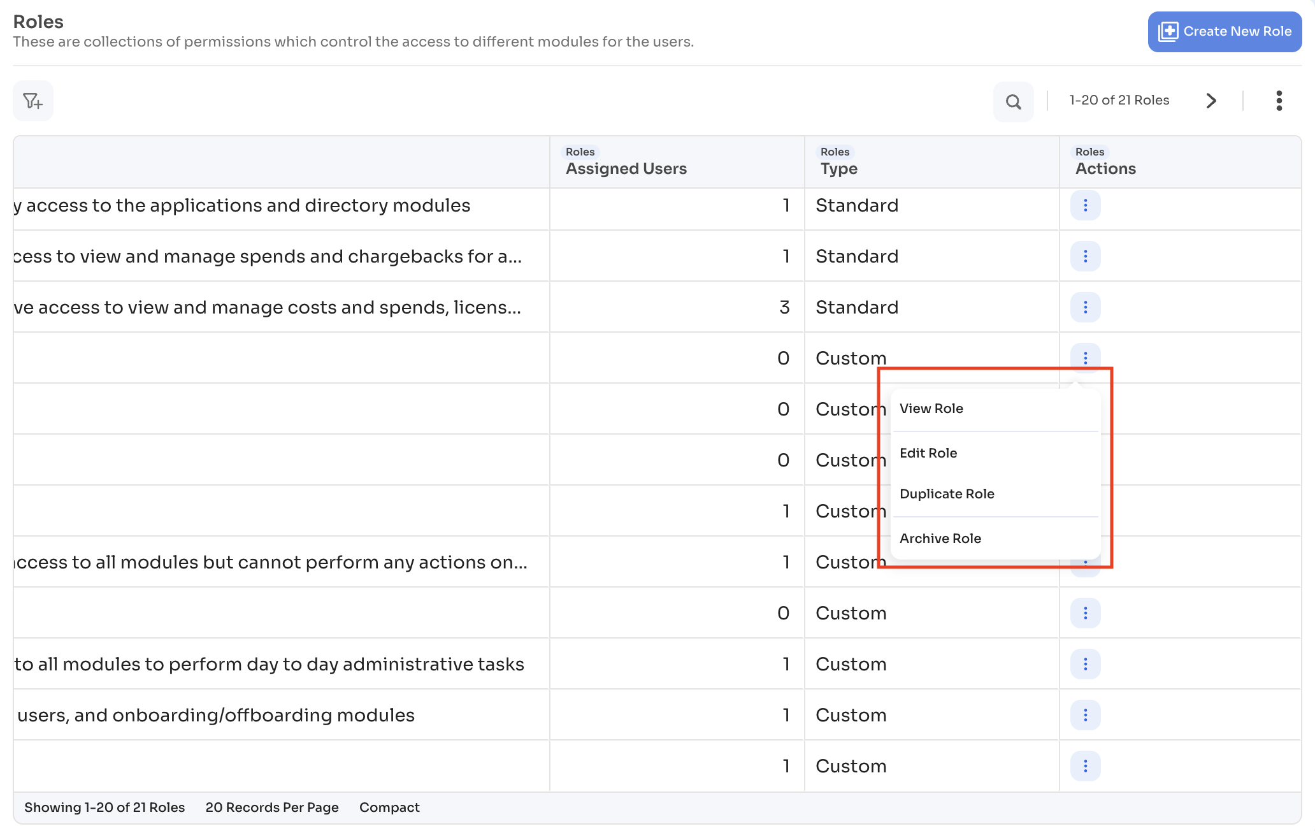
Task: Click Archive Role menu entry
Action: click(940, 538)
